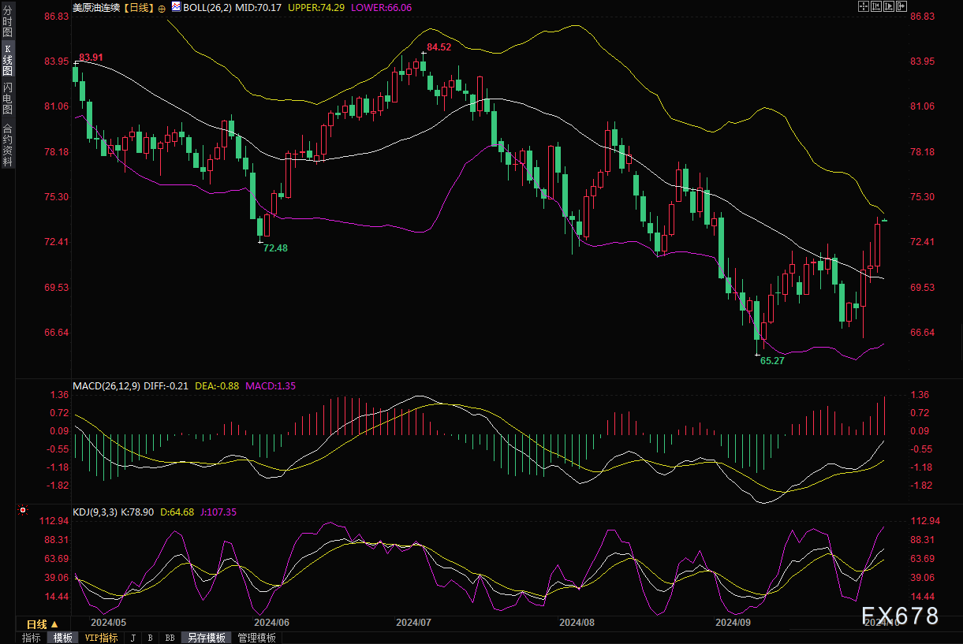Image resolution: width=963 pixels, height=644 pixels.
Task: Click the 管理模板 button
Action: (256, 638)
